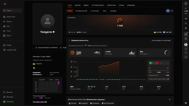
Task: Select the Статистика sub-tab
Action: click(x=95, y=11)
